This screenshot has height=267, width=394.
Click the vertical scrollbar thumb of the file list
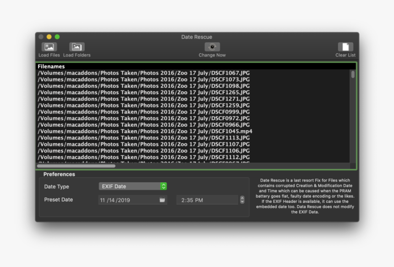pos(353,74)
